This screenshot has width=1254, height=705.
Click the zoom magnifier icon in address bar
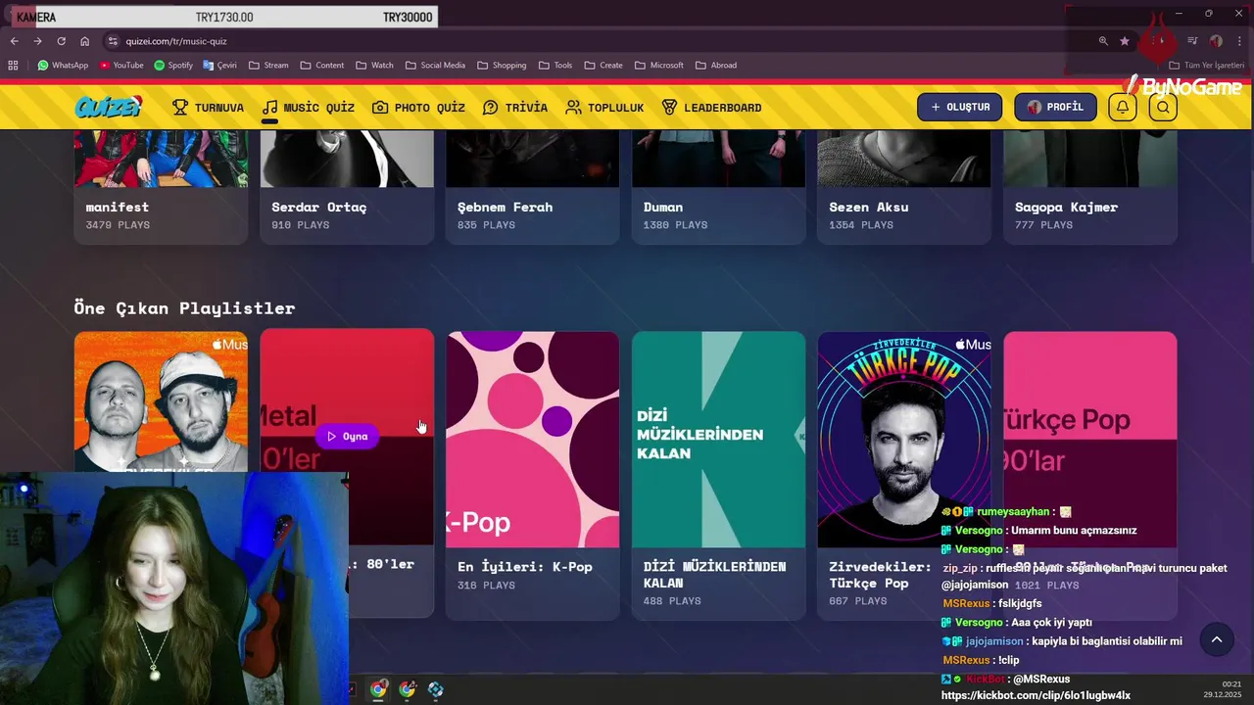pos(1103,41)
